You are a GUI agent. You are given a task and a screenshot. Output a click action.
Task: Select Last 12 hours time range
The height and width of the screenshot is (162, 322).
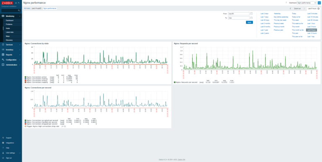point(312,33)
